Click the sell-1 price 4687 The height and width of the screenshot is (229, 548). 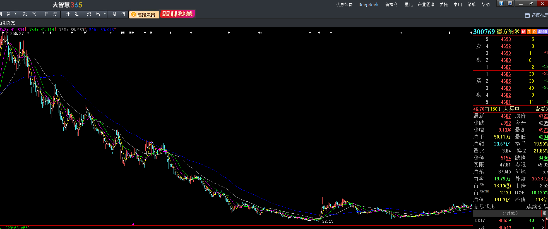point(506,67)
